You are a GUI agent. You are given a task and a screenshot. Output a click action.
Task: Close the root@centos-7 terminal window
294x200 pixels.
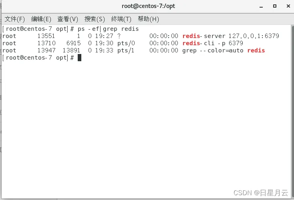[288, 6]
